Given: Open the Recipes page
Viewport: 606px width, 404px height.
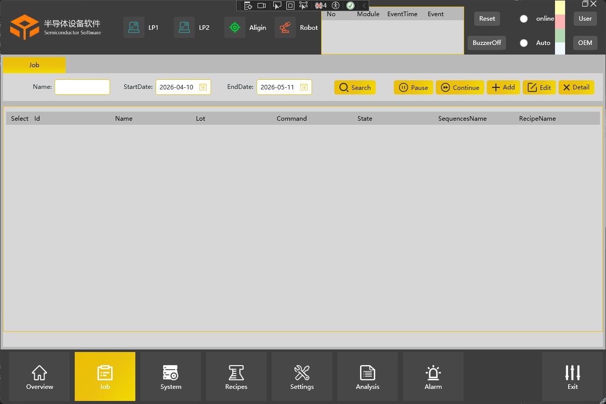Looking at the screenshot, I should [x=236, y=377].
